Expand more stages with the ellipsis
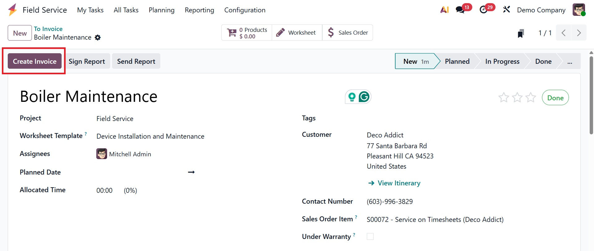594x251 pixels. point(570,62)
